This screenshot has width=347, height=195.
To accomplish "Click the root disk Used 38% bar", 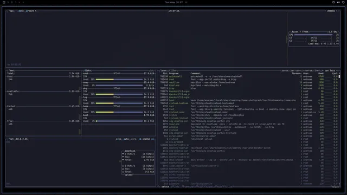I will click(x=119, y=80).
